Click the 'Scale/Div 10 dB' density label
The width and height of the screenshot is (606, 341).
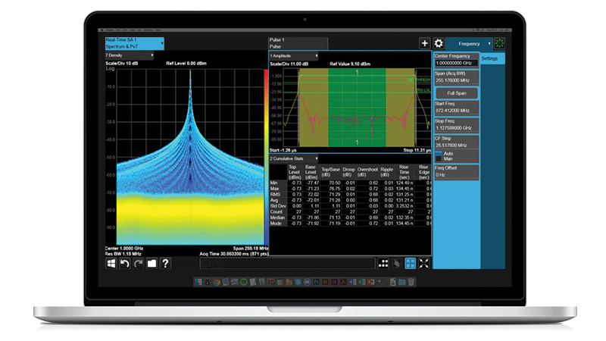coord(122,63)
